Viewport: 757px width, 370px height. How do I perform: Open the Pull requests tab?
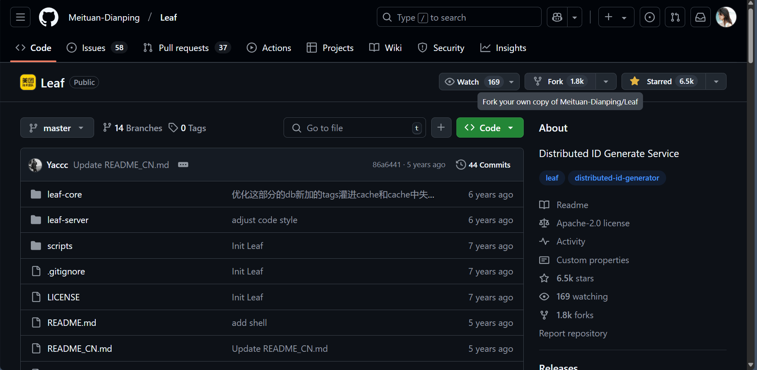187,48
